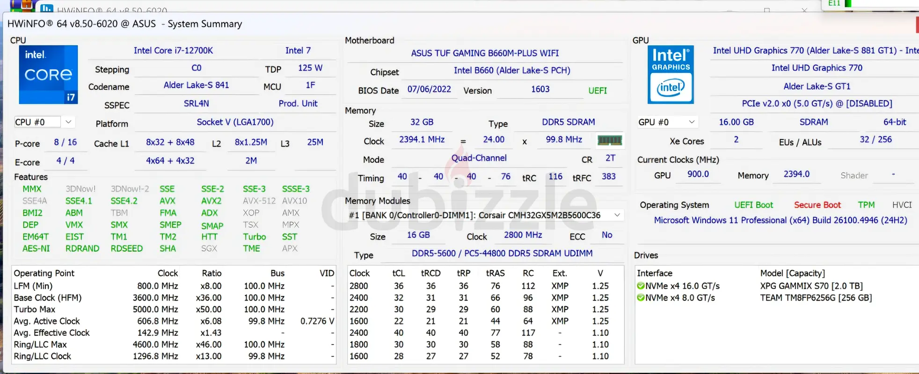Click the Socket V (LGA1700) platform value
The image size is (919, 374).
pyautogui.click(x=235, y=122)
